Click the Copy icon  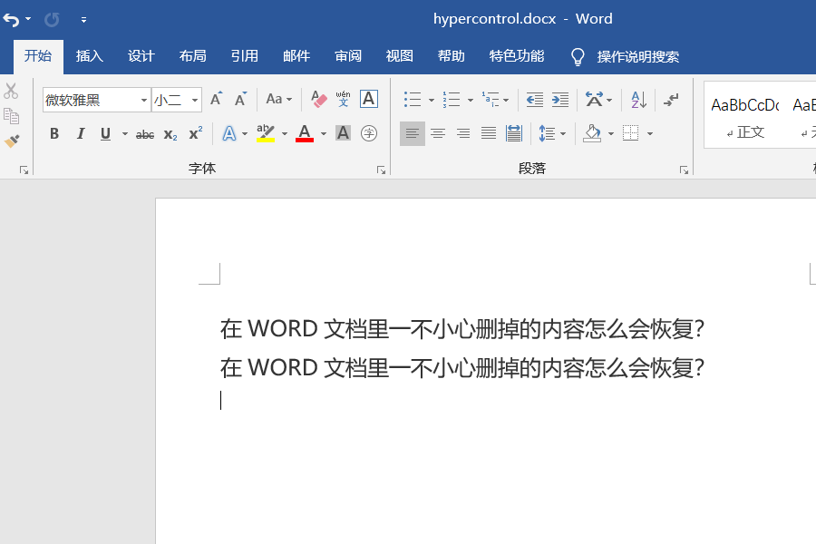11,115
